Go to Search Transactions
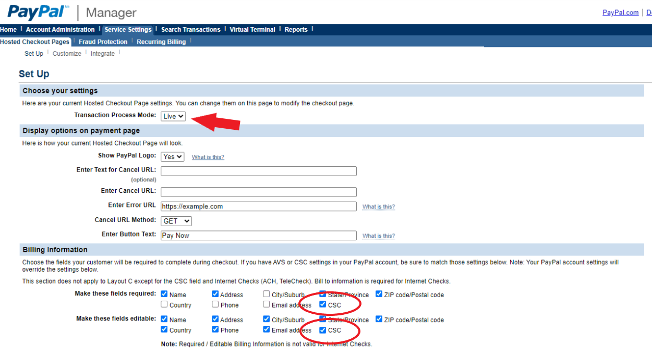Image resolution: width=652 pixels, height=356 pixels. (190, 30)
